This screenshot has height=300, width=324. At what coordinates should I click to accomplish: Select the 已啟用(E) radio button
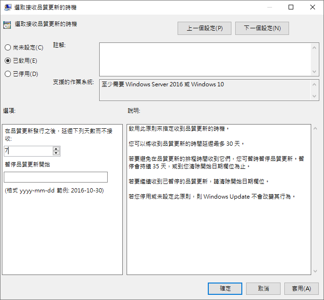point(8,60)
